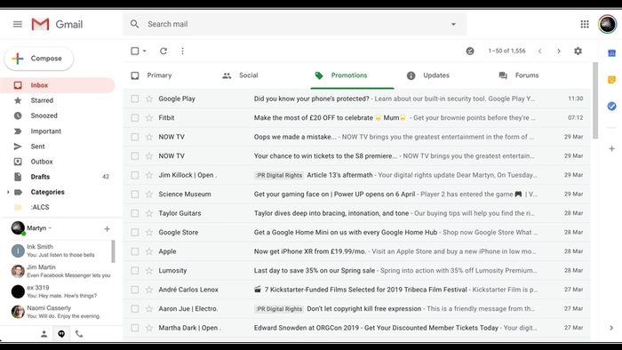Screen dimensions: 622x350
Task: Open the Edward Snowden at ORGCon email
Action: pos(356,328)
